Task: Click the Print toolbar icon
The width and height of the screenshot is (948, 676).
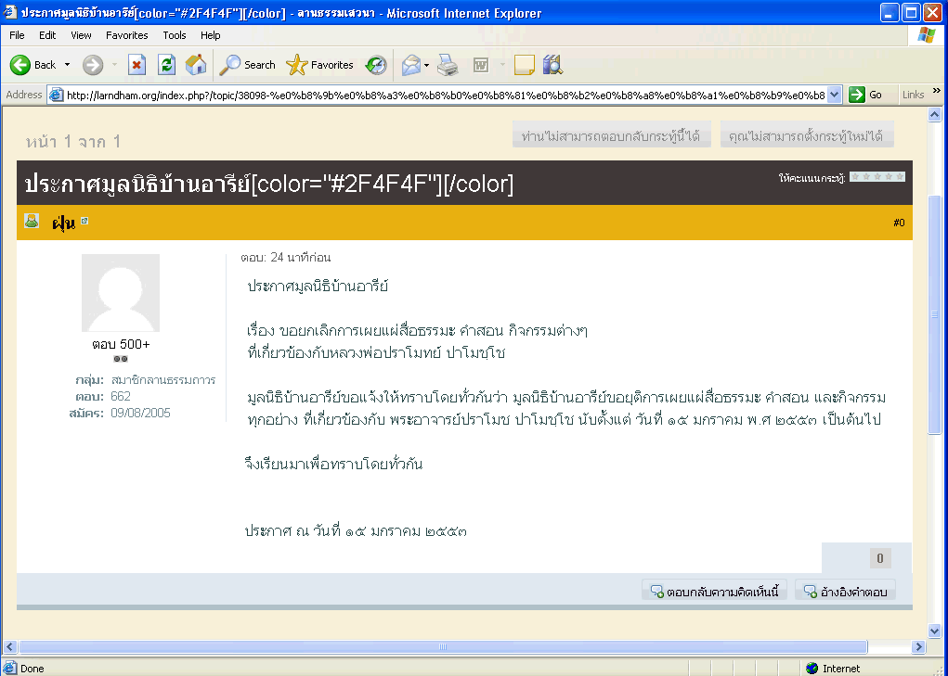Action: tap(448, 65)
